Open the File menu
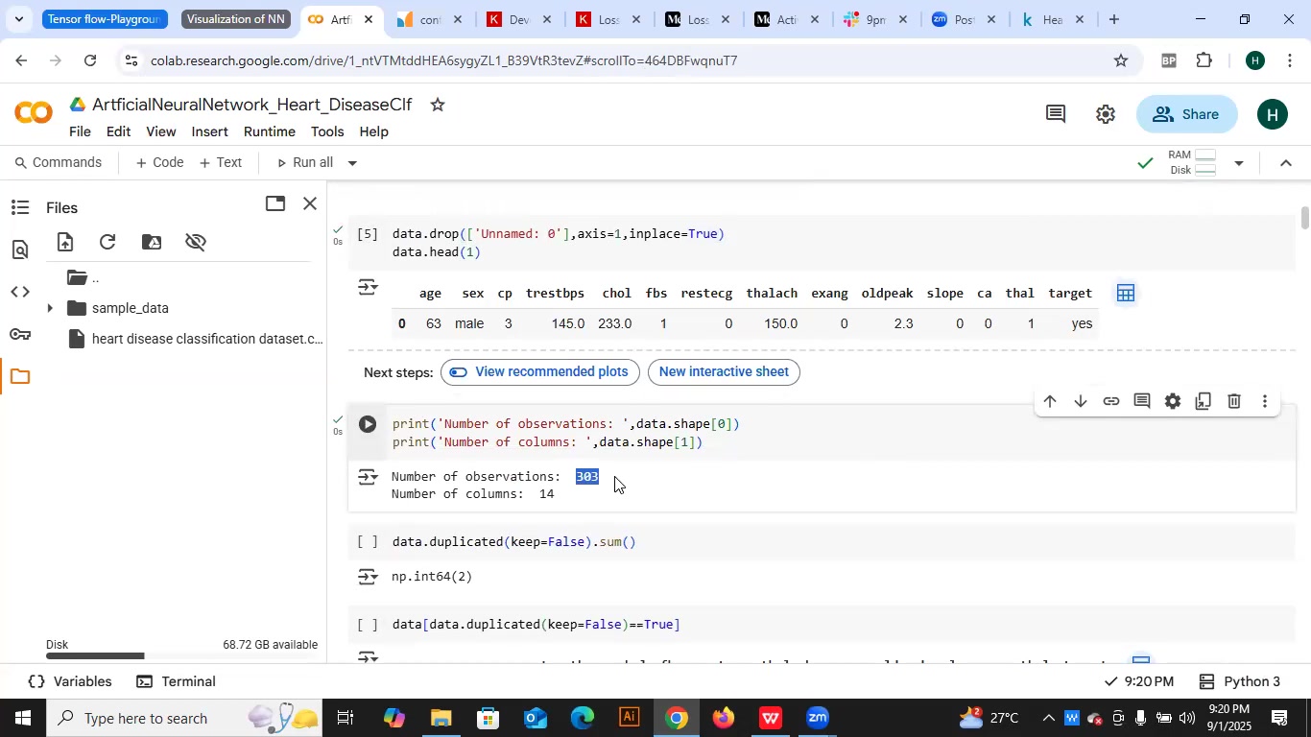This screenshot has height=737, width=1311. click(81, 131)
